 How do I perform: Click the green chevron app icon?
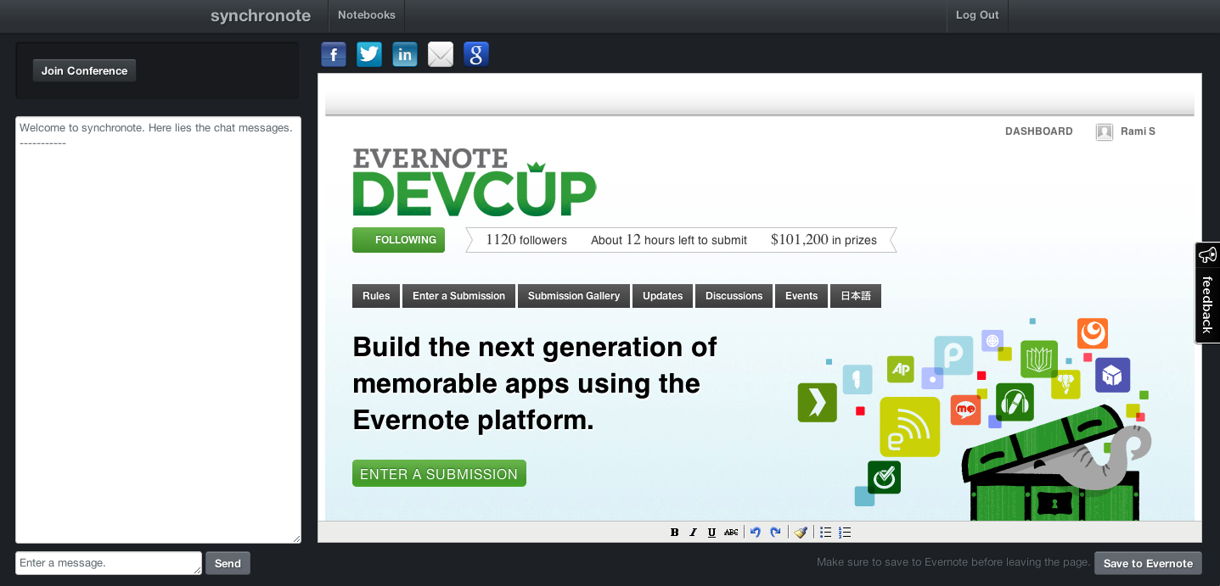(818, 403)
